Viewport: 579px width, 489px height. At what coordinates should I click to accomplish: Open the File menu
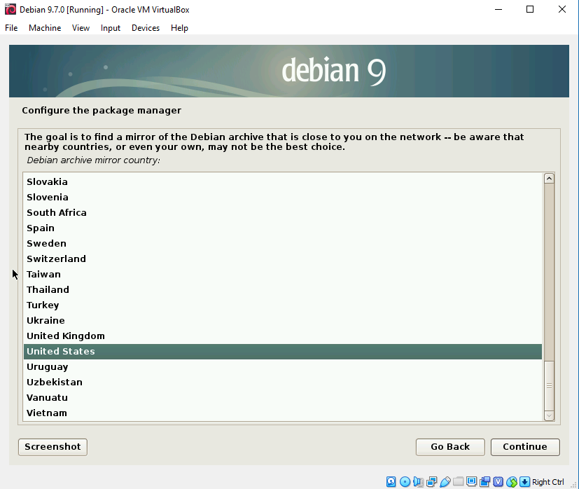11,28
